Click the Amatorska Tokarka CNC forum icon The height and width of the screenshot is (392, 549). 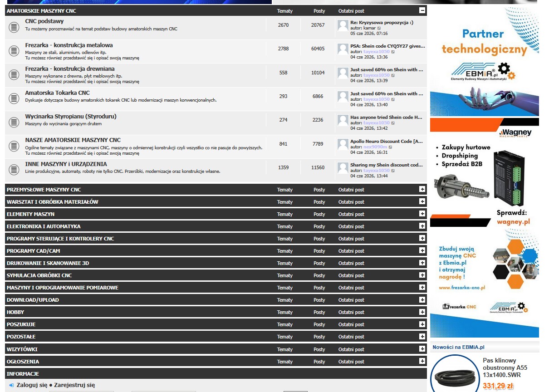14,98
